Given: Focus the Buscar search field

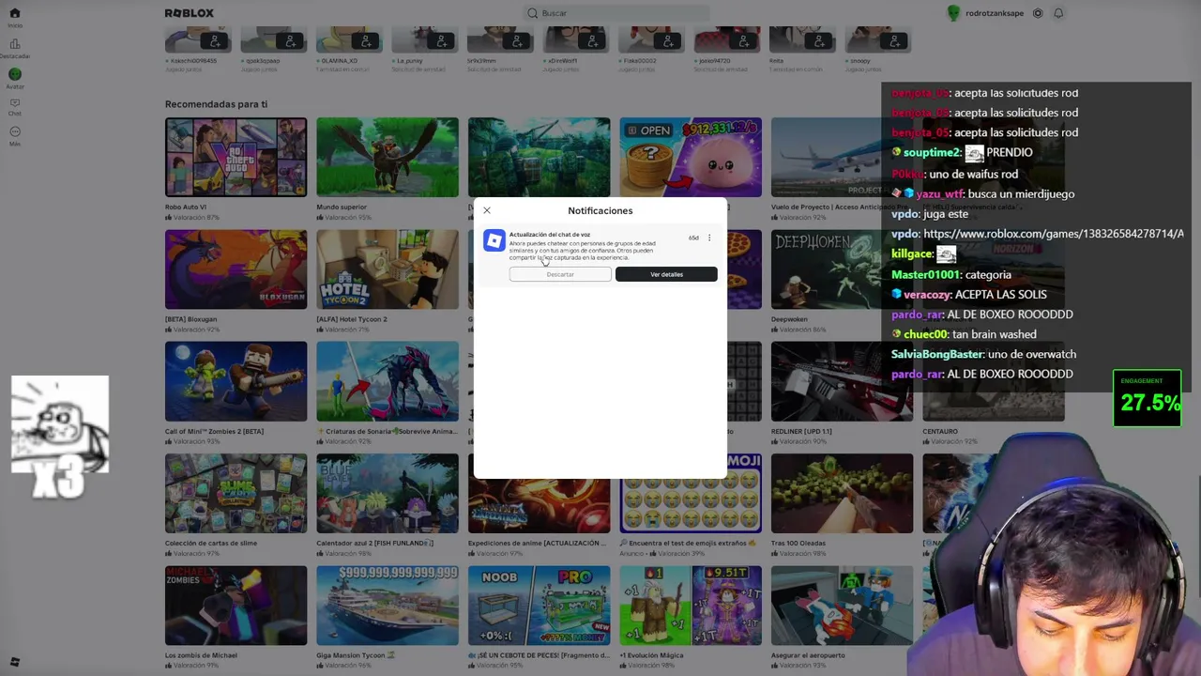Looking at the screenshot, I should (616, 13).
